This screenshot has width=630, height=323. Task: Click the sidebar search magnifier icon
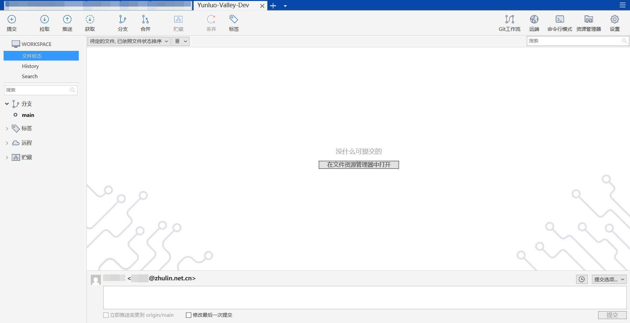[73, 90]
